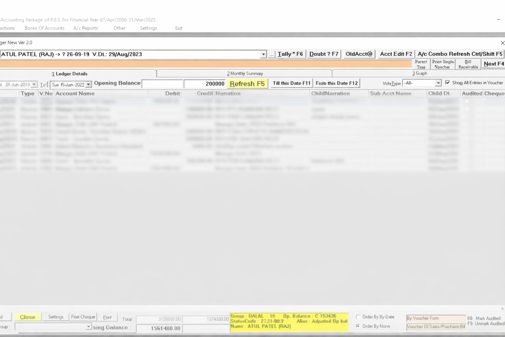The height and width of the screenshot is (337, 505).
Task: Click the Debit column header
Action: pos(165,93)
